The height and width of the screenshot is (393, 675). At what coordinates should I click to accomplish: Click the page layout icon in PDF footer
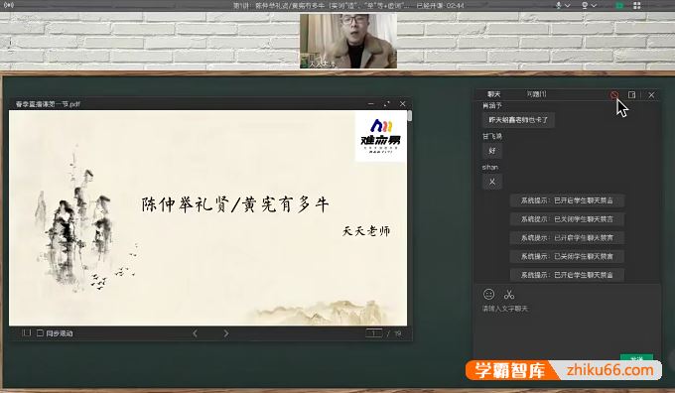[x=26, y=332]
